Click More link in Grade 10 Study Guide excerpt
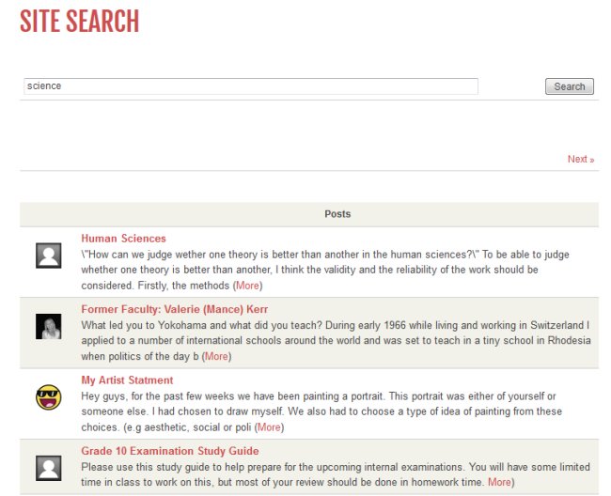611x496 pixels. pyautogui.click(x=499, y=482)
